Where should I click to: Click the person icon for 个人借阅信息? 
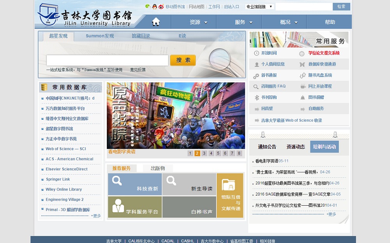click(x=257, y=65)
